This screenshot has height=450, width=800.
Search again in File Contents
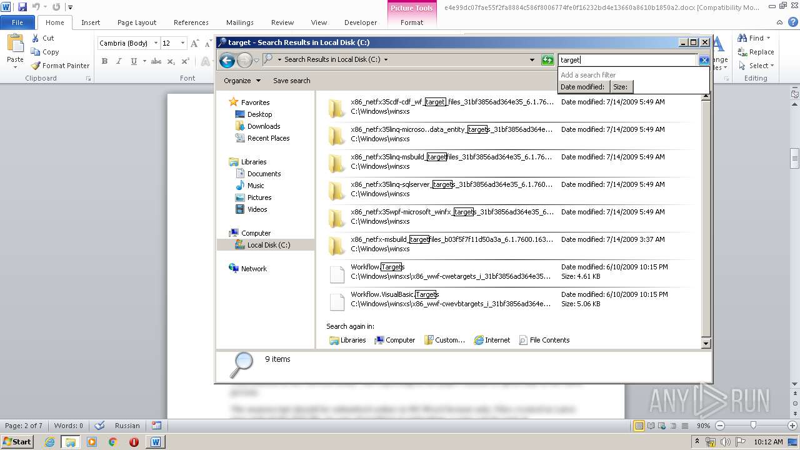[x=544, y=340]
